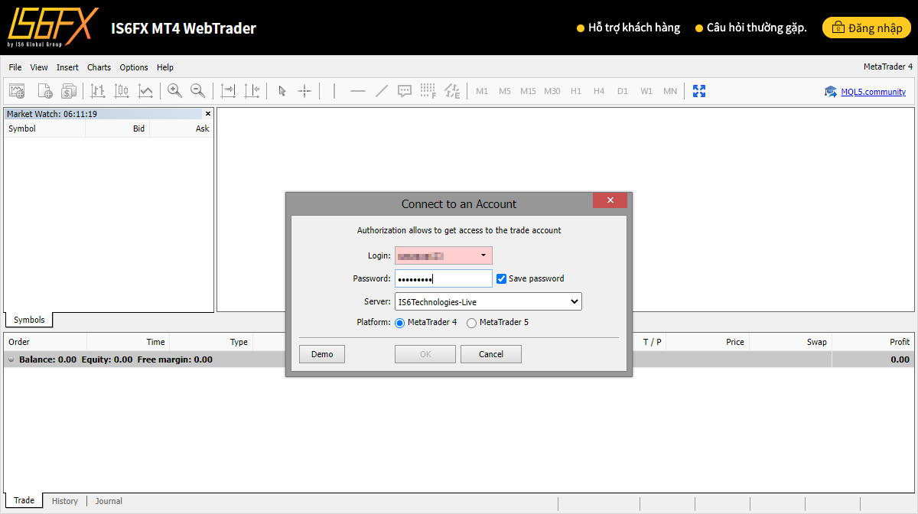The image size is (918, 514).
Task: Open the Login dropdown arrow
Action: (483, 255)
